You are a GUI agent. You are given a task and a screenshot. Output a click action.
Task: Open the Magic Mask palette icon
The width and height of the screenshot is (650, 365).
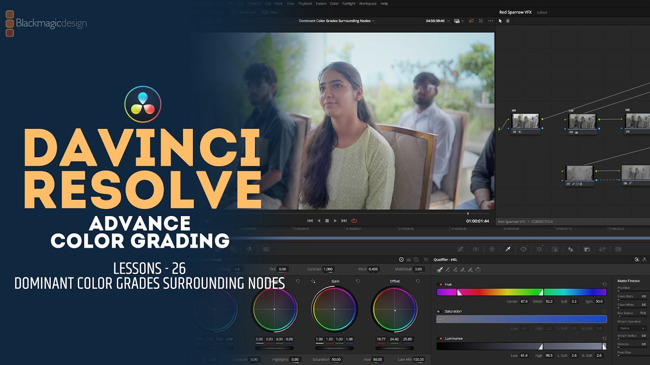tap(555, 249)
